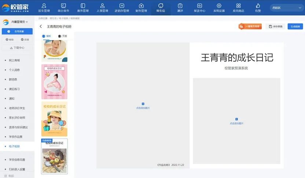This screenshot has width=305, height=178.
Task: Open the 应用商店 module
Action: [238, 7]
